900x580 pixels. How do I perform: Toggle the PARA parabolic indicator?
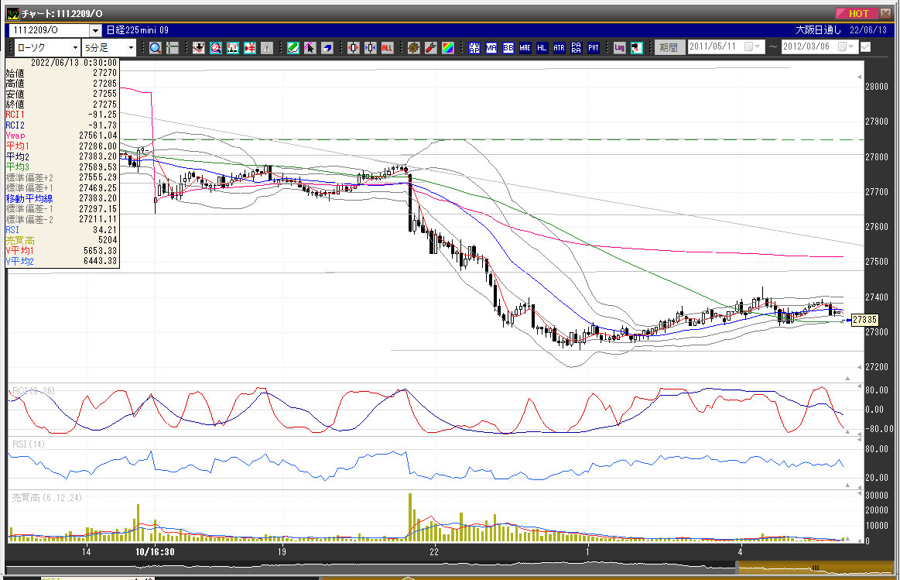coord(577,48)
